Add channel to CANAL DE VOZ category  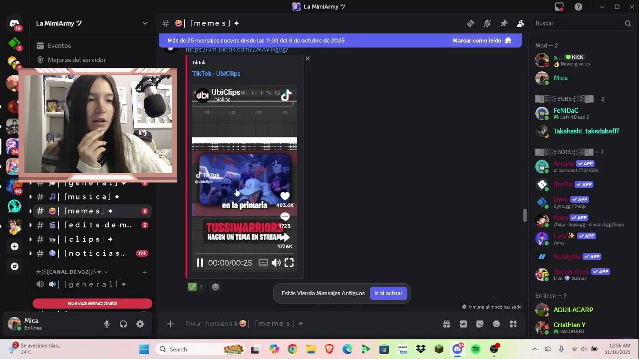pyautogui.click(x=145, y=272)
